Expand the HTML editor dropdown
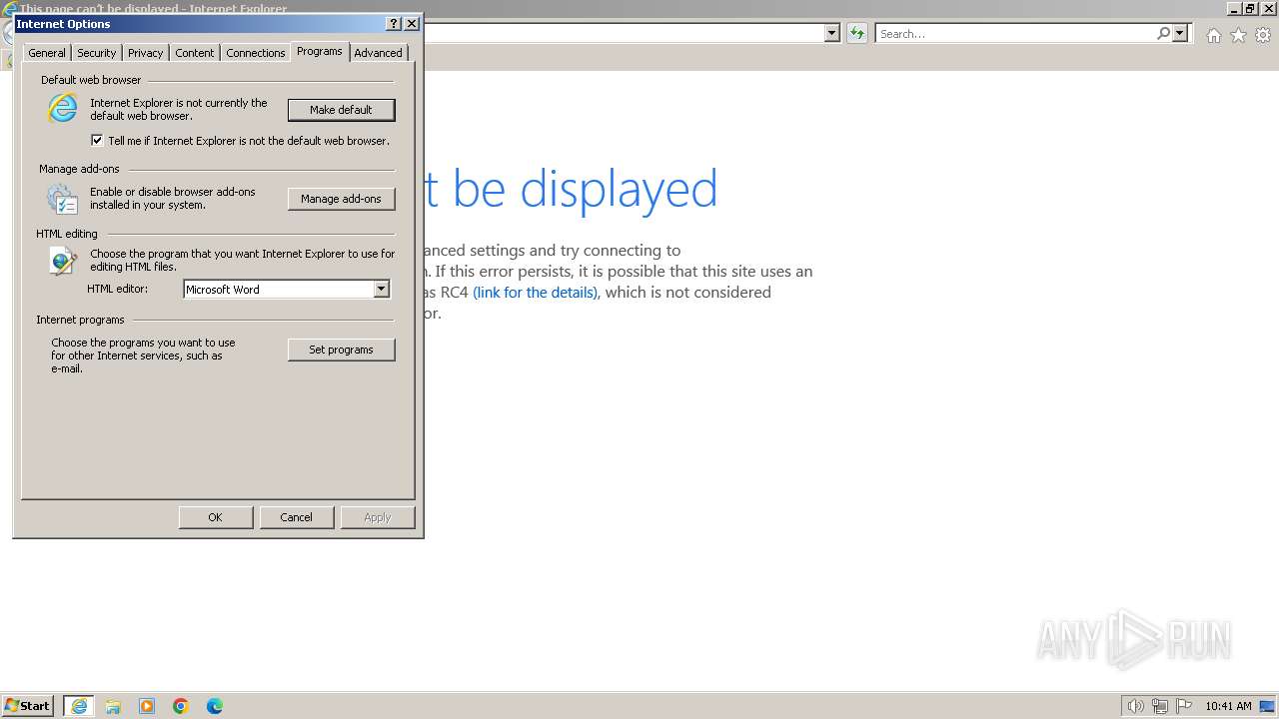This screenshot has width=1279, height=719. tap(381, 290)
